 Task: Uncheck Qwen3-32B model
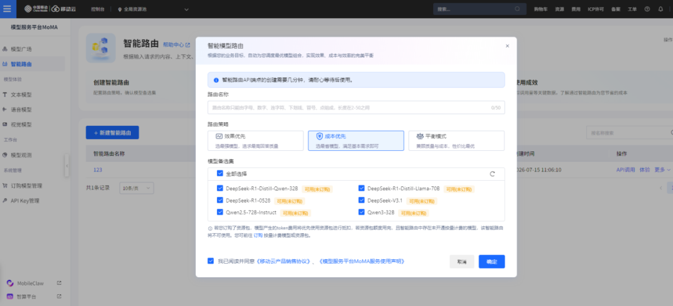pyautogui.click(x=361, y=213)
